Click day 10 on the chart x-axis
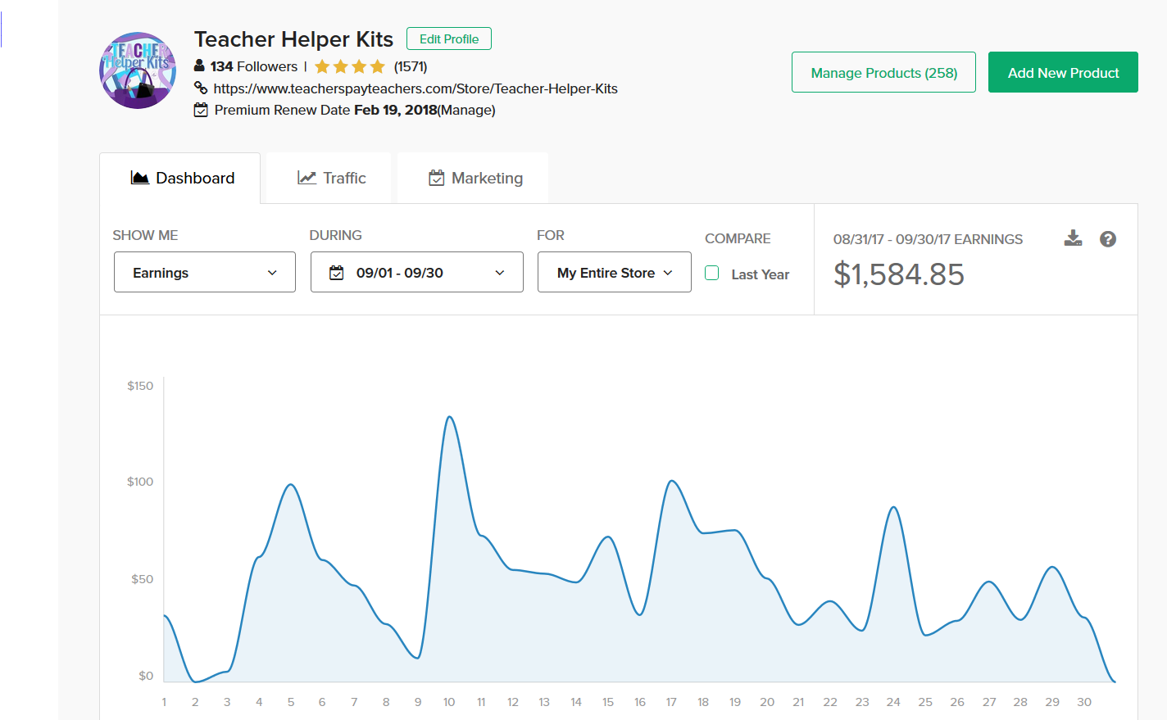 (449, 702)
